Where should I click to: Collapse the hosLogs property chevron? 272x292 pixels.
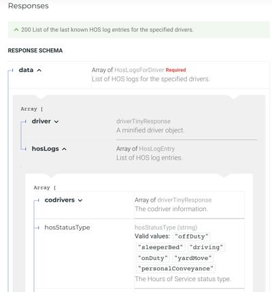coord(64,149)
